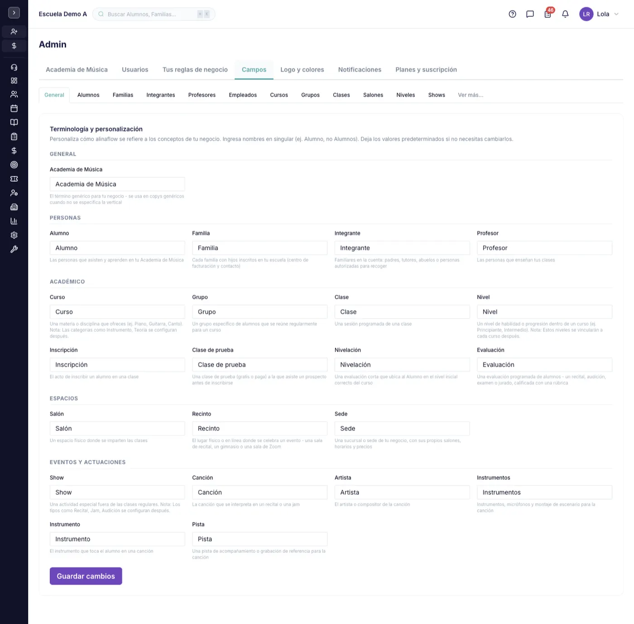
Task: Edit the Familia term field
Action: click(259, 248)
